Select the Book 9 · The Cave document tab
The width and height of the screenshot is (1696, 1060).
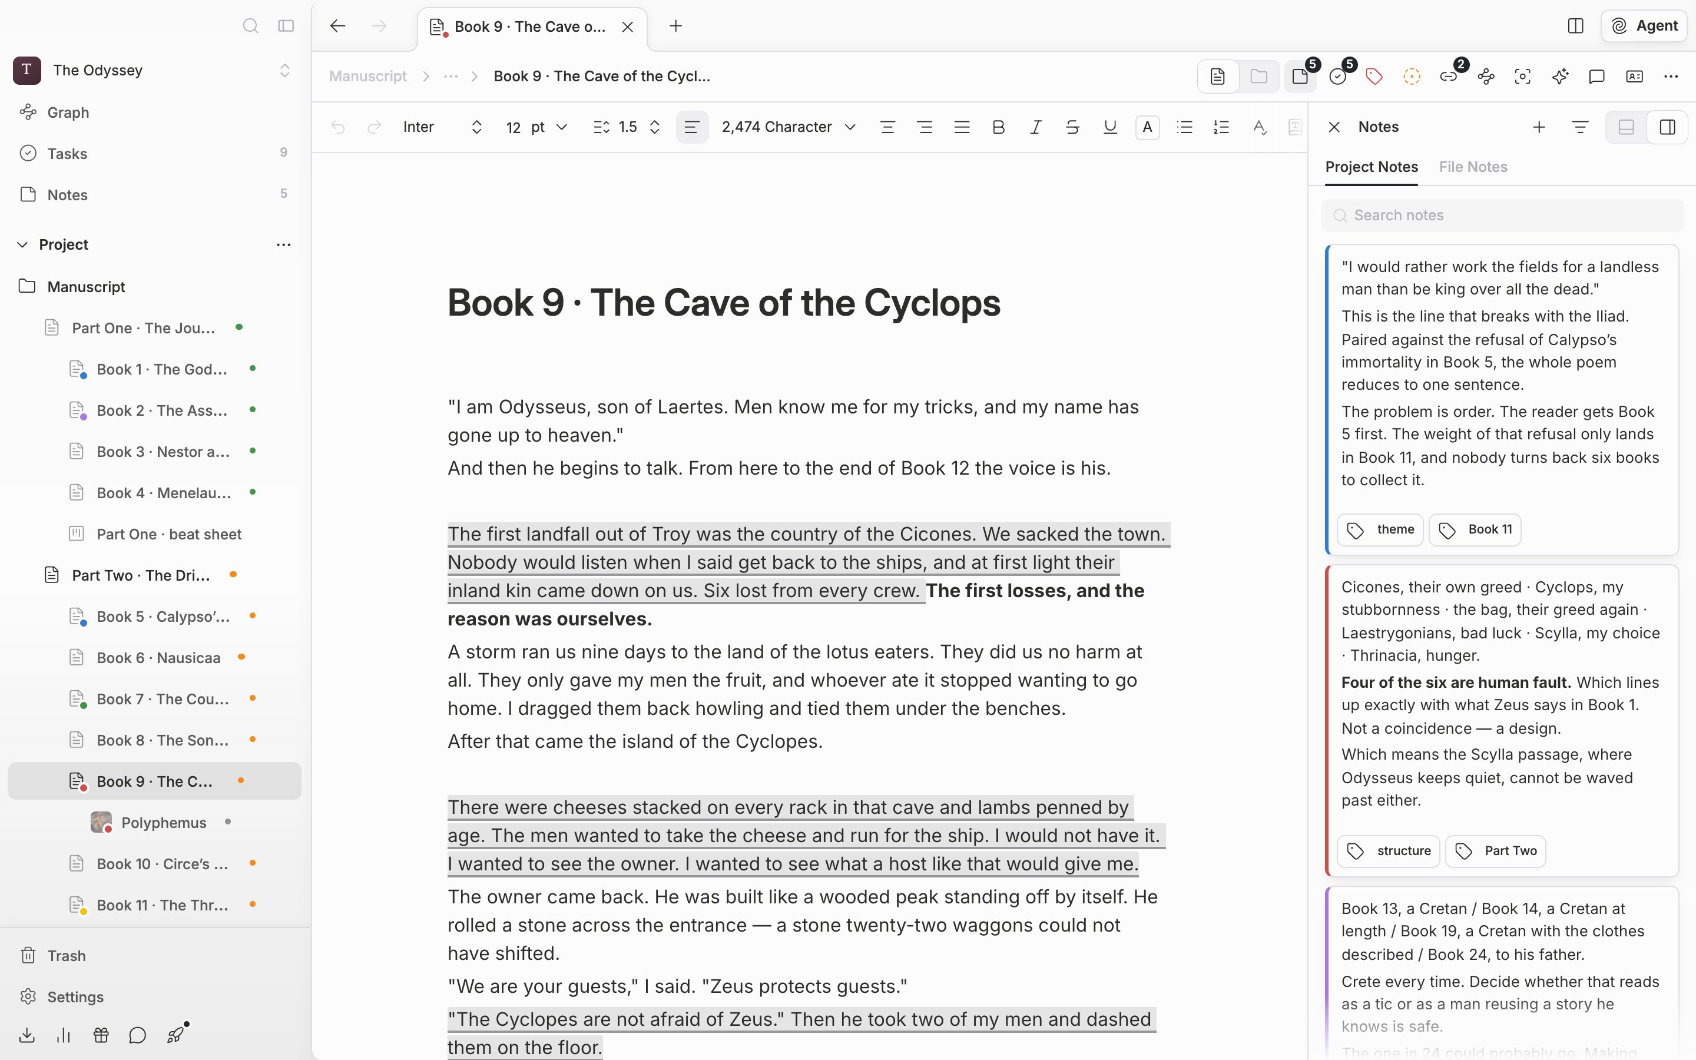(x=532, y=27)
